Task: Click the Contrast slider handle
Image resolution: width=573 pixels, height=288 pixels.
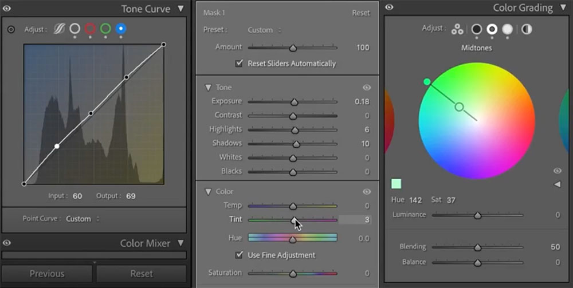Action: [x=293, y=116]
